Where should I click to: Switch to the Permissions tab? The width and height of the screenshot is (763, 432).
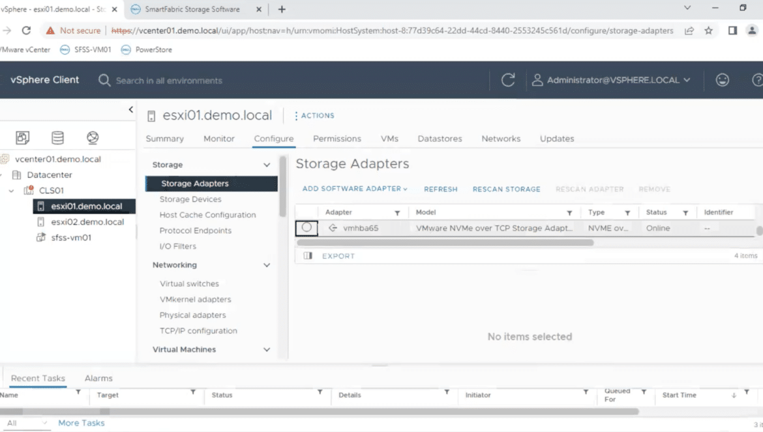pyautogui.click(x=337, y=139)
